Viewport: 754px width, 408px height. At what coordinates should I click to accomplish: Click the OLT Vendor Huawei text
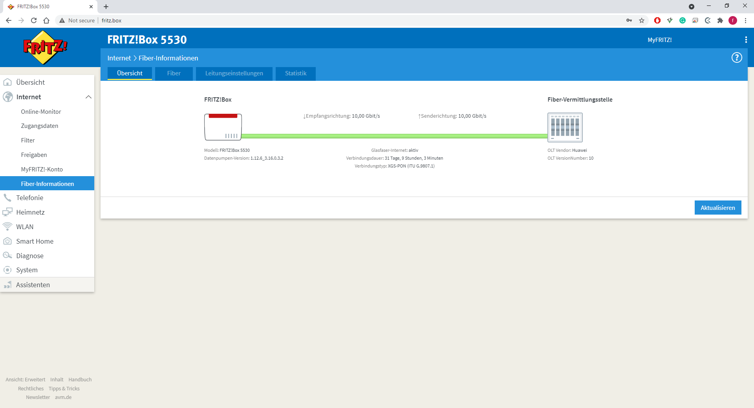pos(567,151)
